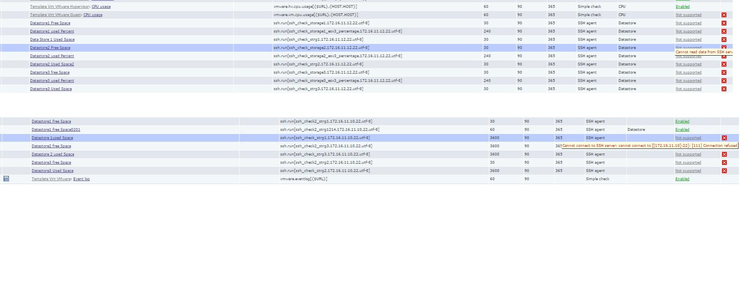The width and height of the screenshot is (744, 282).
Task: Click the ssh_check_storage3_esx3_percentage key text
Action: pos(338,81)
